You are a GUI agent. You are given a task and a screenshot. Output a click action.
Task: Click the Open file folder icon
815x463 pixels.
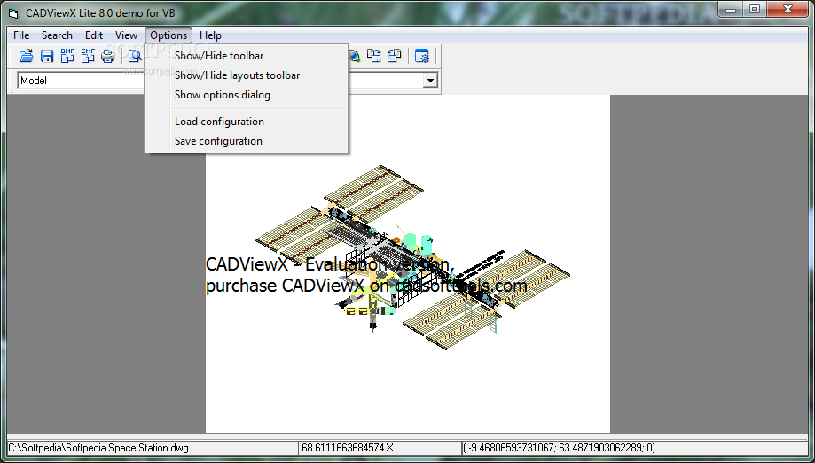point(26,56)
